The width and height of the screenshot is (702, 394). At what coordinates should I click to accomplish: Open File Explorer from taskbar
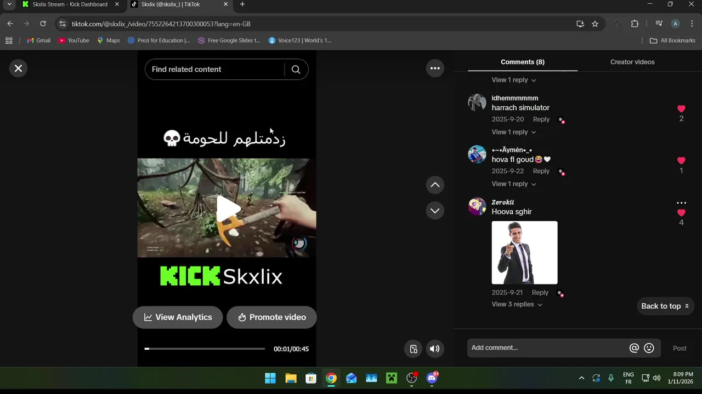[291, 378]
